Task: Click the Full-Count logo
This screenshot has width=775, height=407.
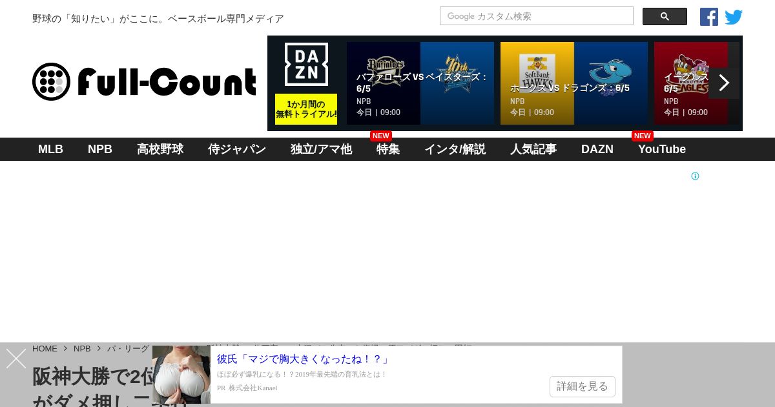Action: (x=144, y=82)
